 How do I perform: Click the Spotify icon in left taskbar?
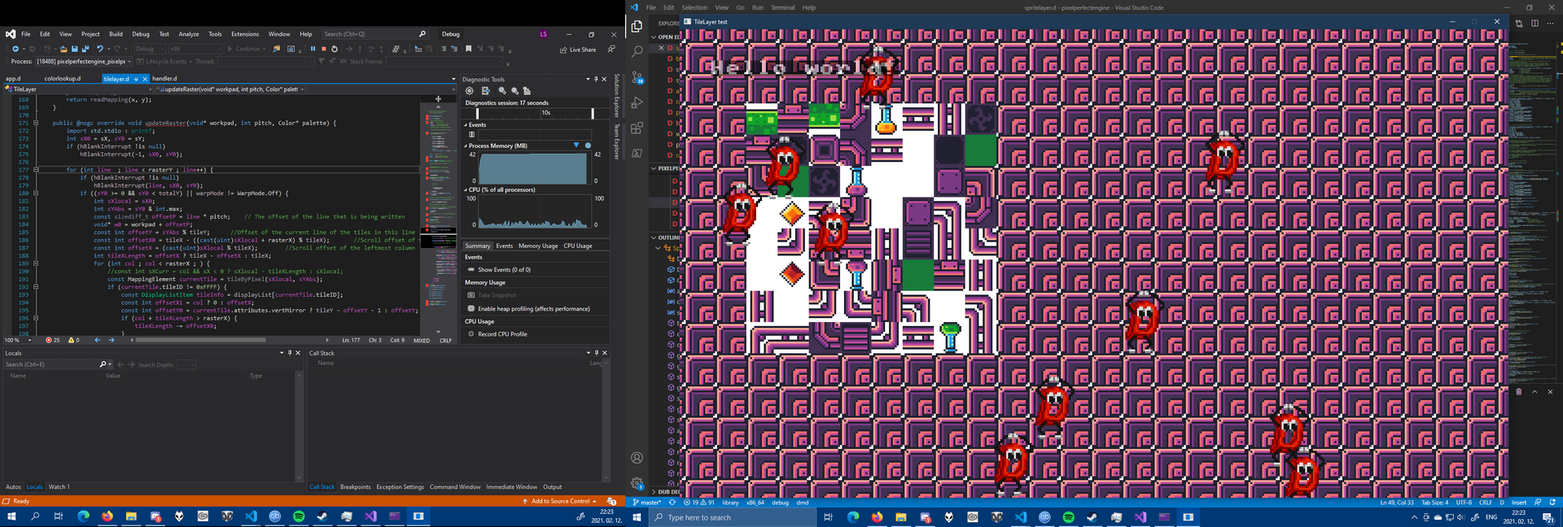click(x=299, y=516)
